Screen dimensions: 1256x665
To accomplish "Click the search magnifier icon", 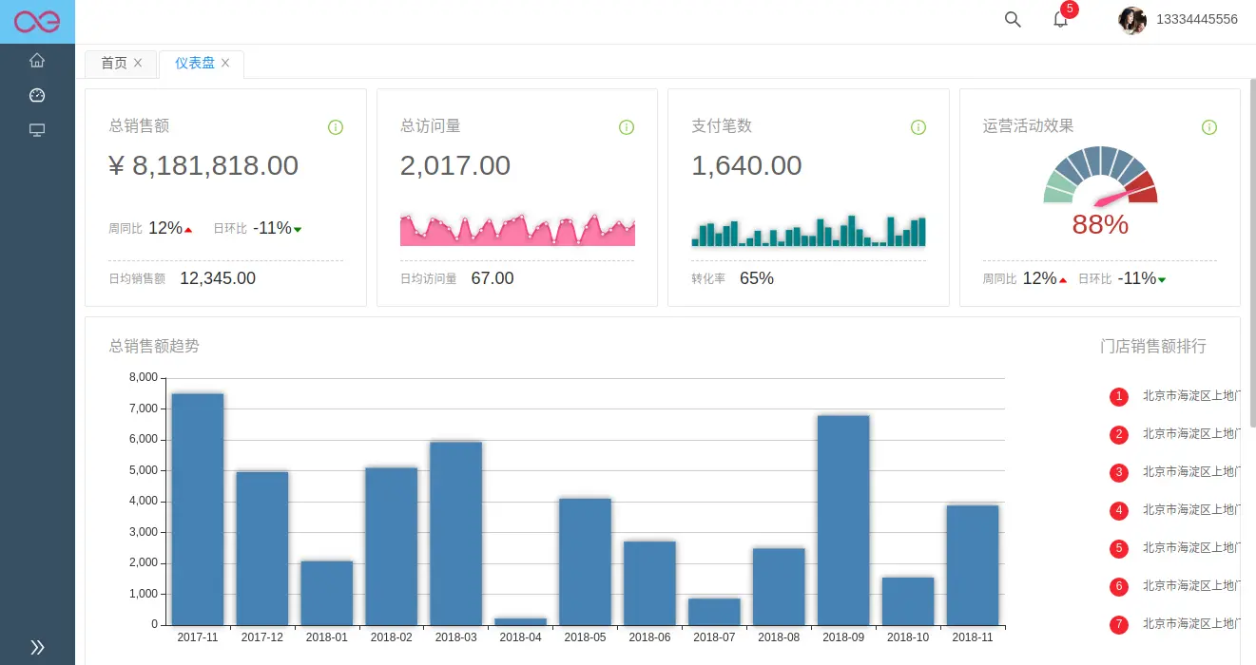I will point(1013,19).
